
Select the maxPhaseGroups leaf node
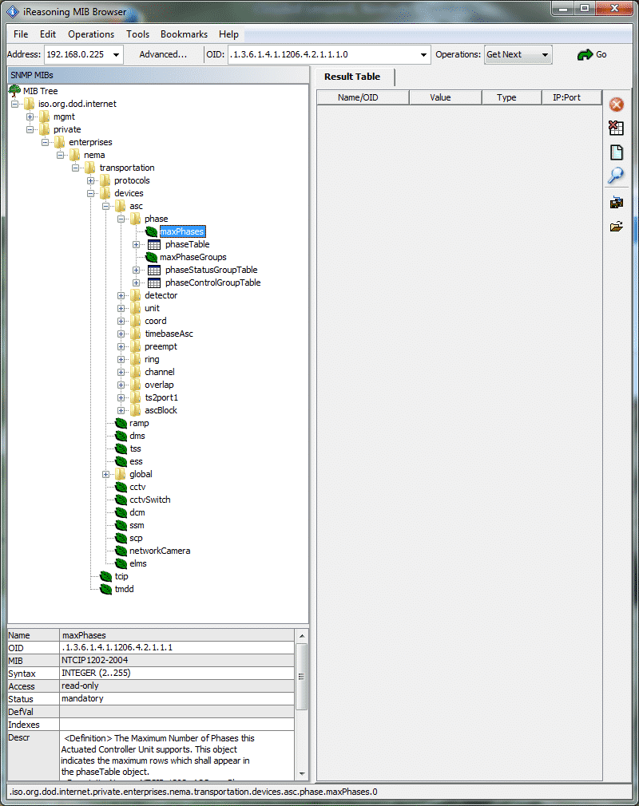pos(192,257)
